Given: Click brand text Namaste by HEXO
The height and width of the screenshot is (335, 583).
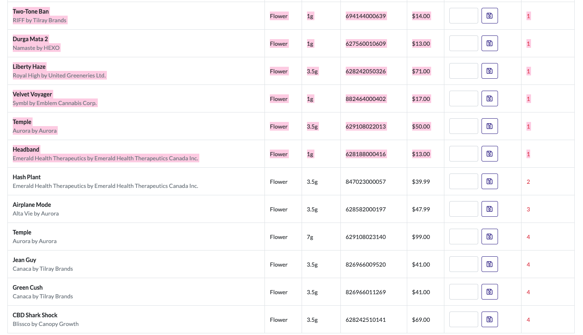Looking at the screenshot, I should [36, 48].
